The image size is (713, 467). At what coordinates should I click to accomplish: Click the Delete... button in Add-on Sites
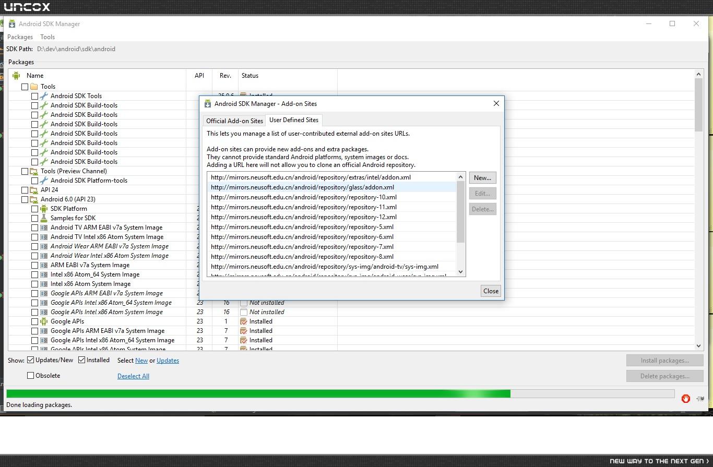482,209
